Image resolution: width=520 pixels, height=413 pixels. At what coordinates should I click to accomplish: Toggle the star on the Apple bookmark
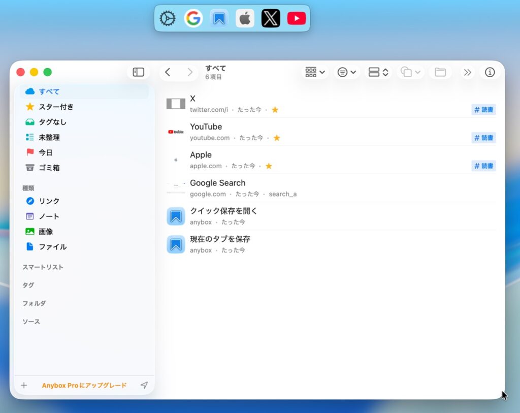(x=269, y=166)
